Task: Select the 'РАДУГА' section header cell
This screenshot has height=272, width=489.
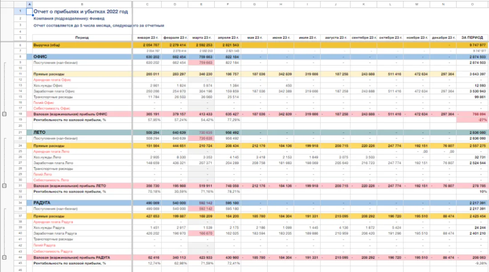Action: point(82,203)
